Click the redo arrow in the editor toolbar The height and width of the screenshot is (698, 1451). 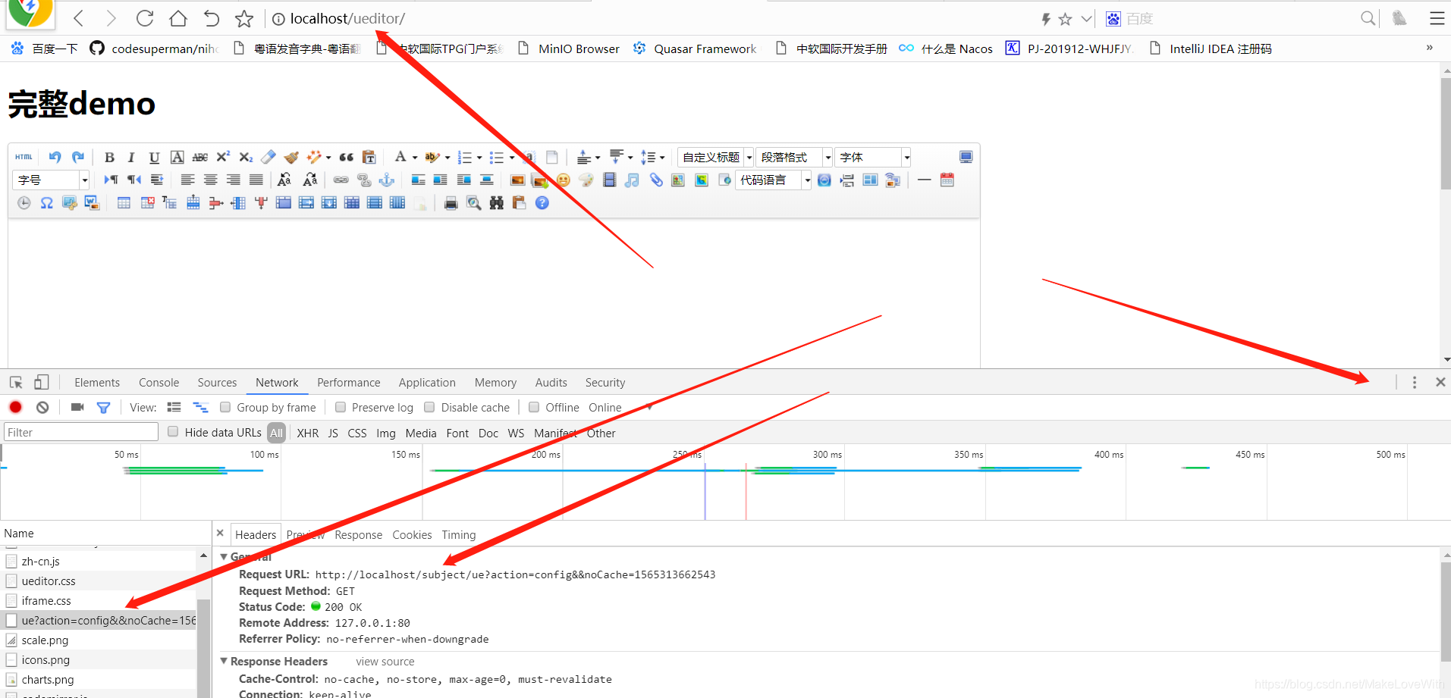pos(77,157)
